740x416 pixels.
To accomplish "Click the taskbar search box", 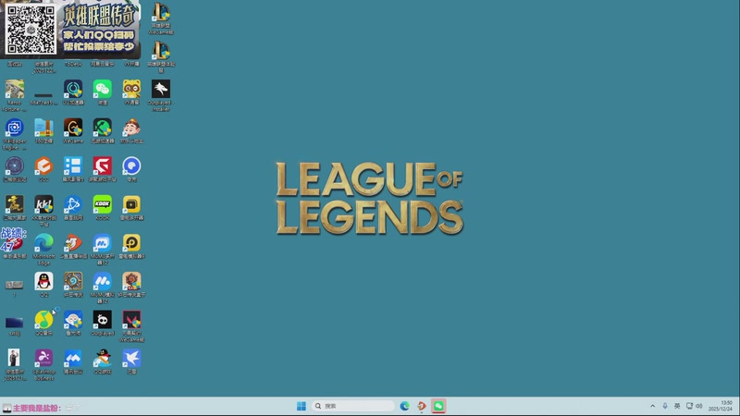I will (353, 406).
